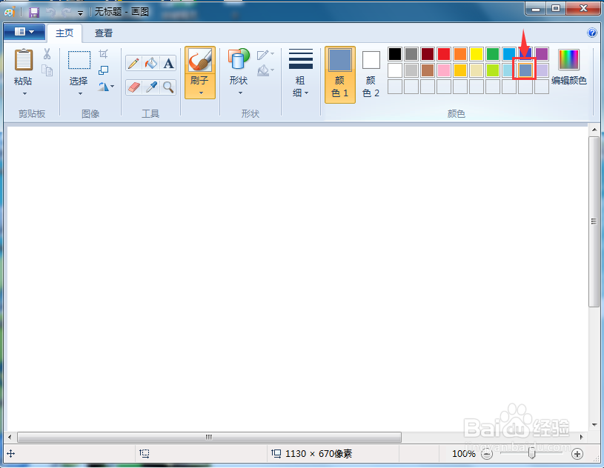The image size is (604, 468).
Task: Open the Paint file menu button
Action: coord(24,32)
